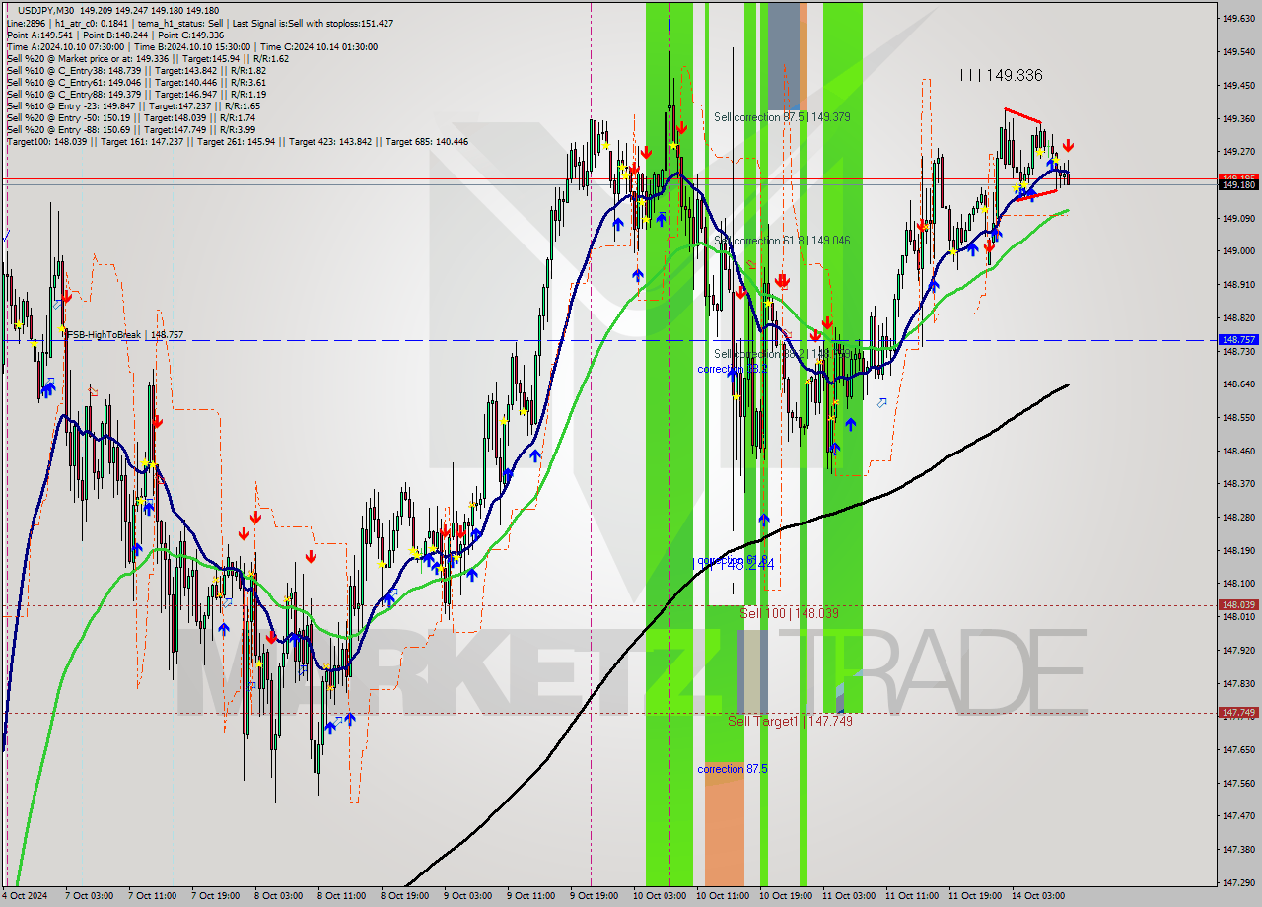Image resolution: width=1262 pixels, height=907 pixels.
Task: Click the blue 148.244 point label
Action: pos(746,564)
